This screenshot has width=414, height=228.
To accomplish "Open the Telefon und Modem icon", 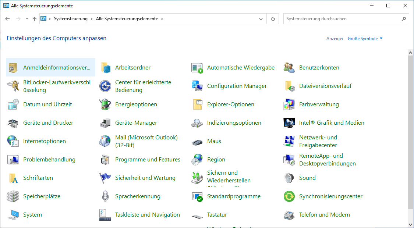I will pos(289,215).
